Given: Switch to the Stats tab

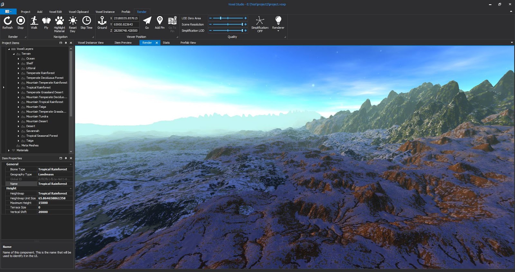Looking at the screenshot, I should click(x=166, y=43).
